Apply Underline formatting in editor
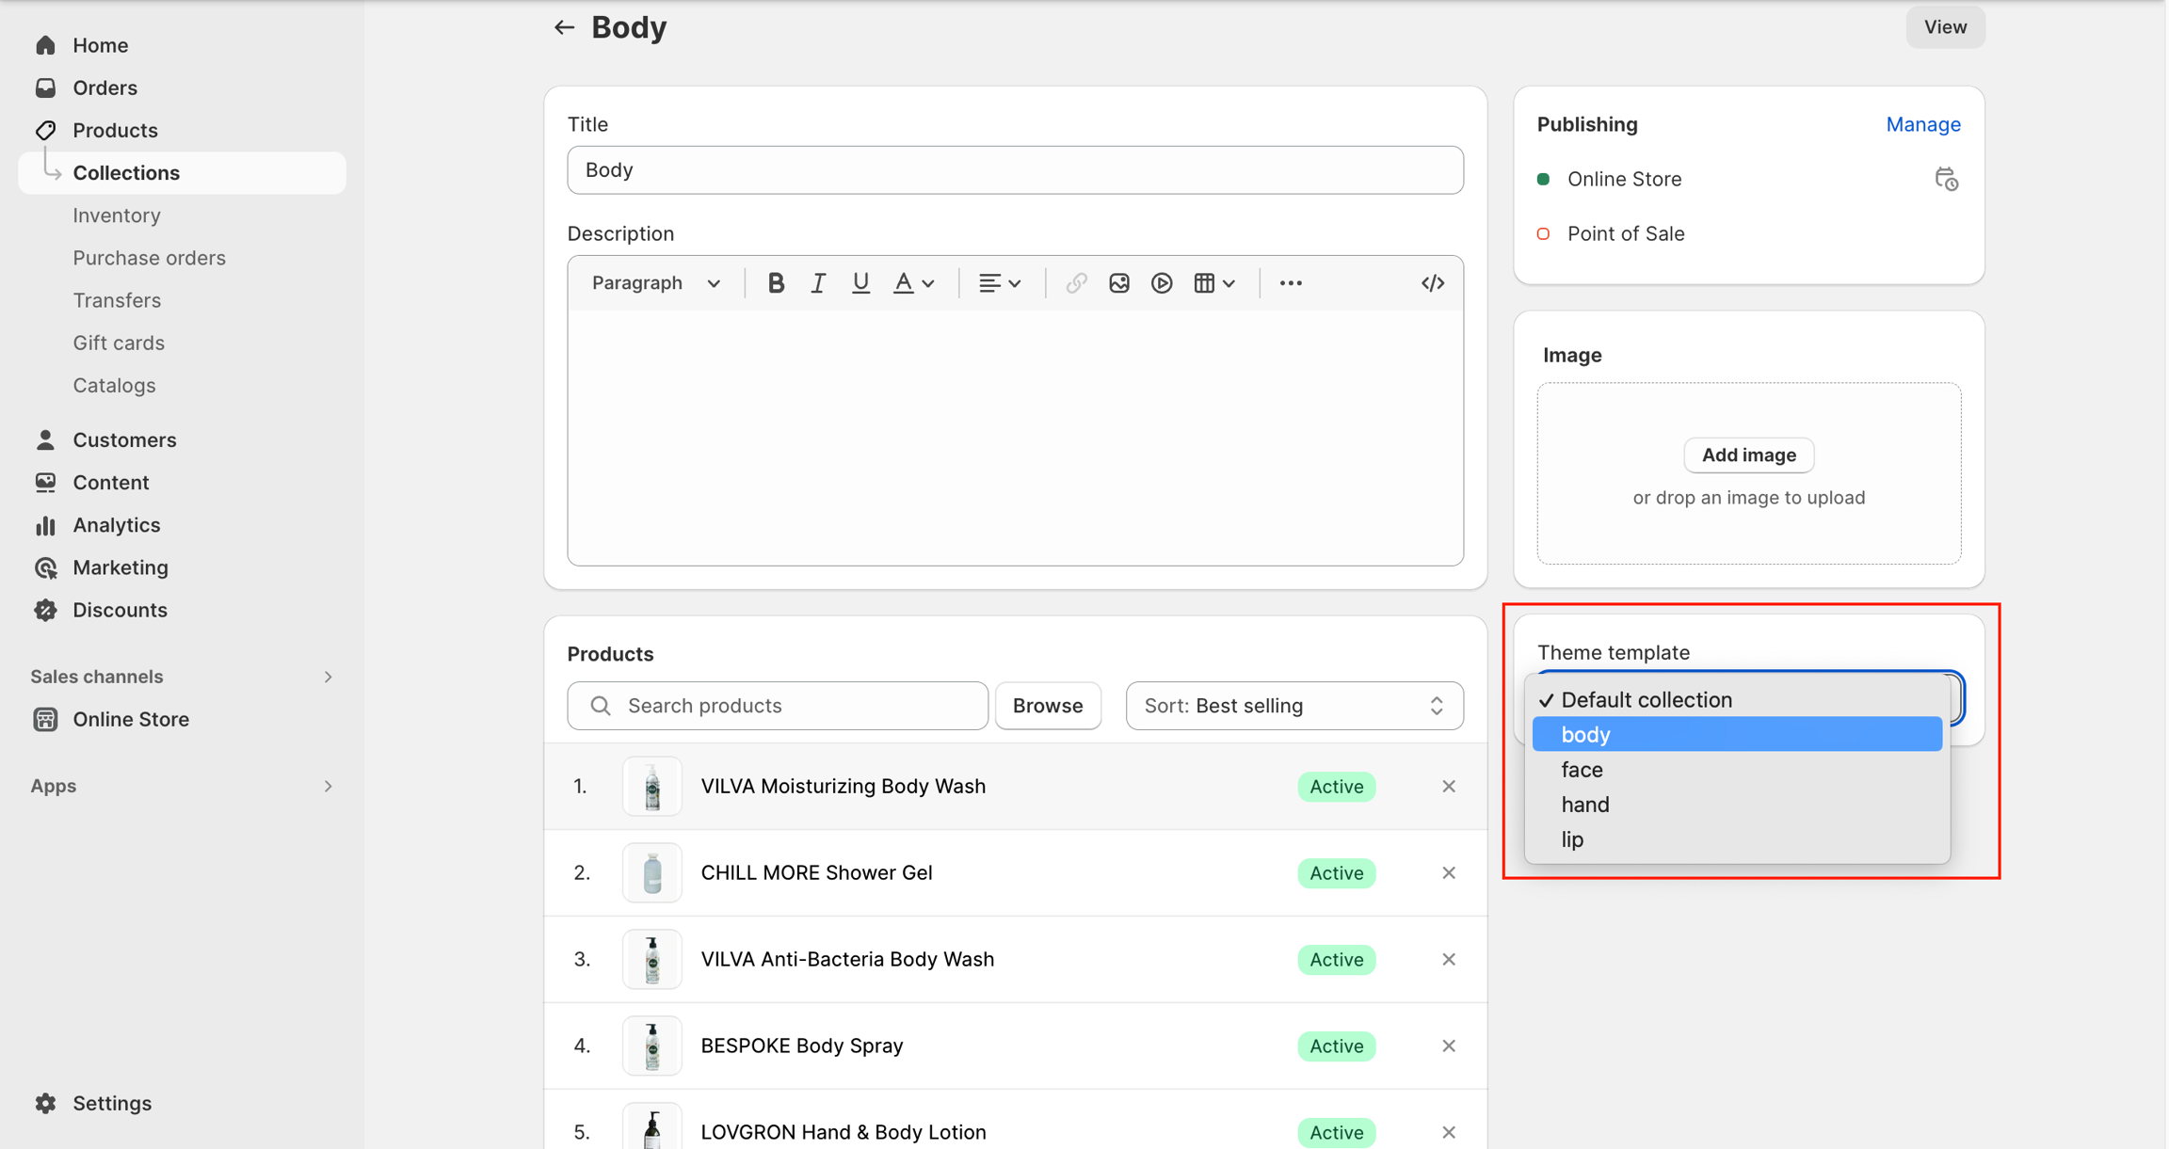The image size is (2169, 1149). pos(860,282)
